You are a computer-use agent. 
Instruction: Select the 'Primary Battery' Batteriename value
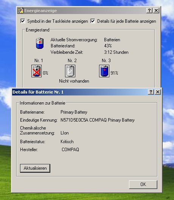click(74, 112)
